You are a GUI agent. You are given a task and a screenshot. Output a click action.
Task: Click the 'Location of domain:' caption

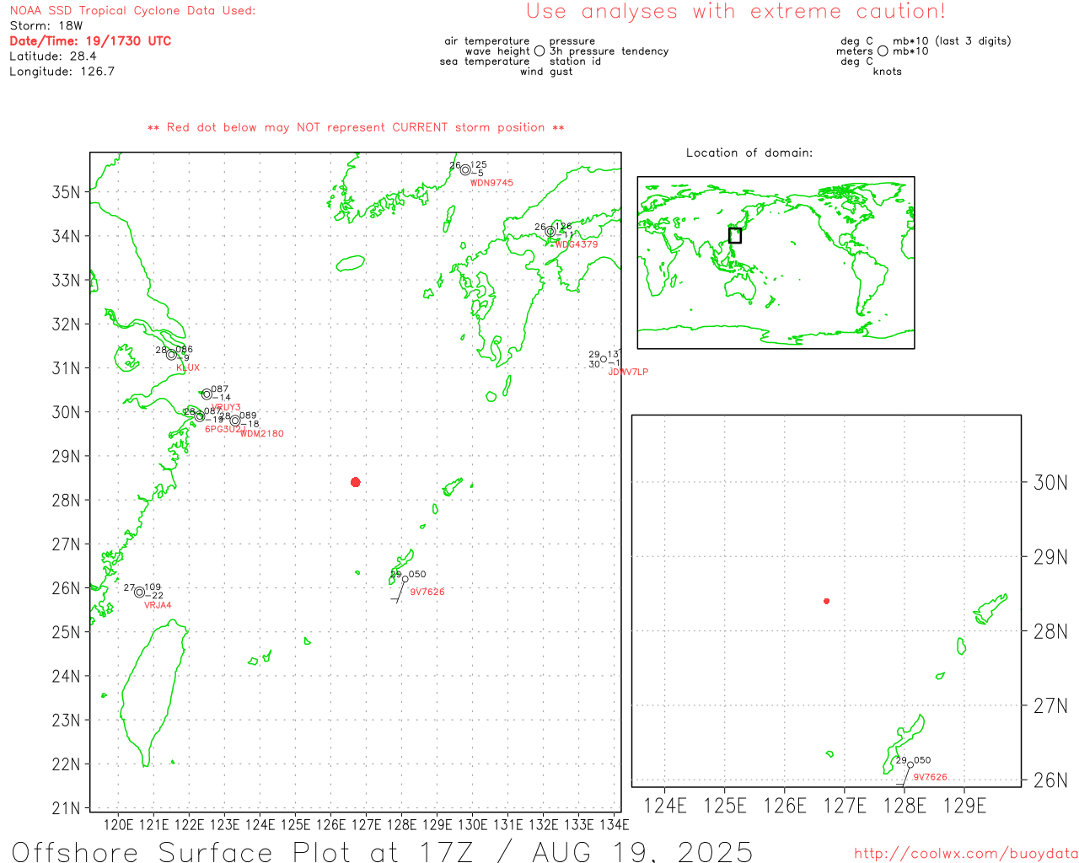[749, 153]
